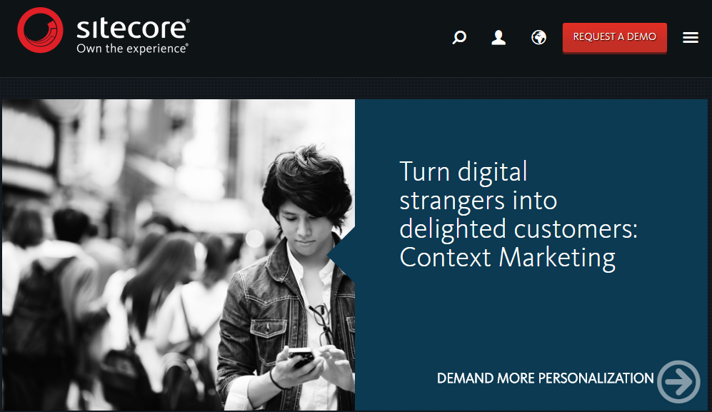
Task: Click the sitecore wordmark text
Action: point(133,28)
